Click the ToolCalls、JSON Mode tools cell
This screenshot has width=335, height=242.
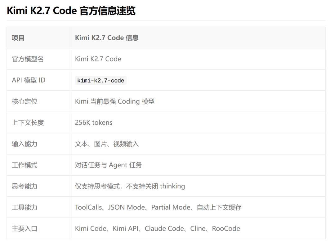[x=158, y=207]
